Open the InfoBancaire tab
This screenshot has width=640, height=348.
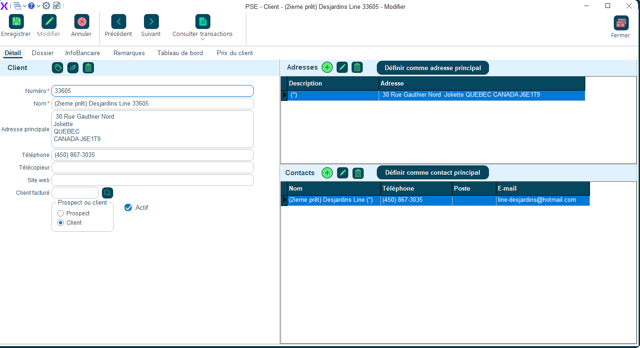click(x=83, y=53)
